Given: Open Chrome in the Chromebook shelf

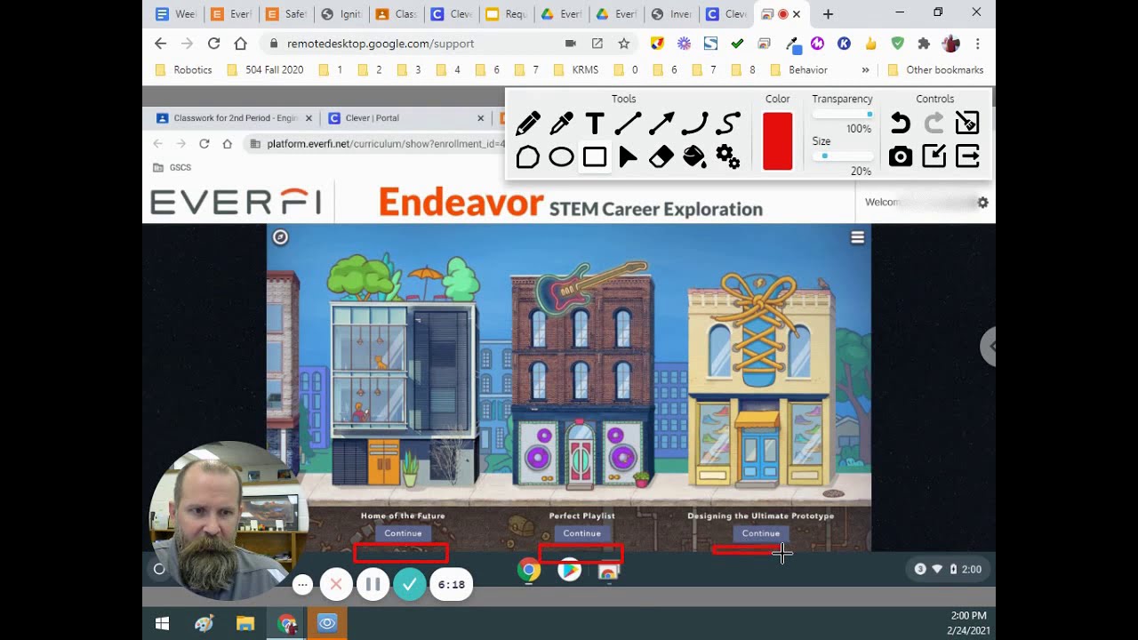Looking at the screenshot, I should (529, 570).
